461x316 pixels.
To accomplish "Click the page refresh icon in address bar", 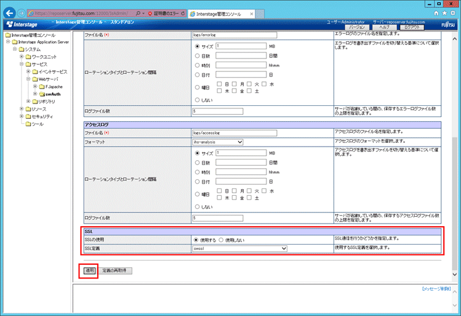I will click(183, 14).
